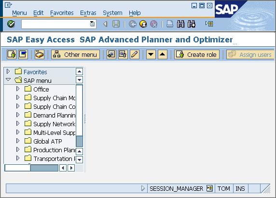Image resolution: width=276 pixels, height=198 pixels.
Task: Click the SAP logo
Action: (x=226, y=9)
